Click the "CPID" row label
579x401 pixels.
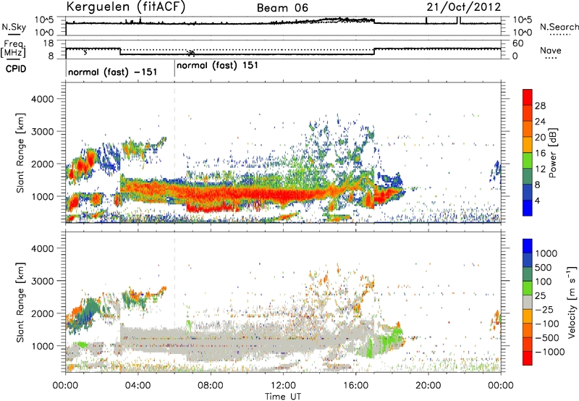(16, 69)
